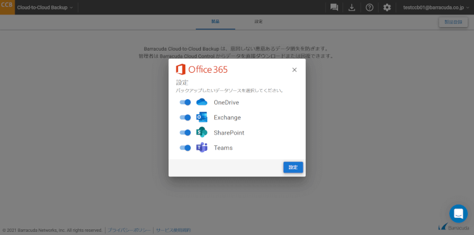This screenshot has height=235, width=474.
Task: Open the live chat bubble widget
Action: (x=458, y=214)
